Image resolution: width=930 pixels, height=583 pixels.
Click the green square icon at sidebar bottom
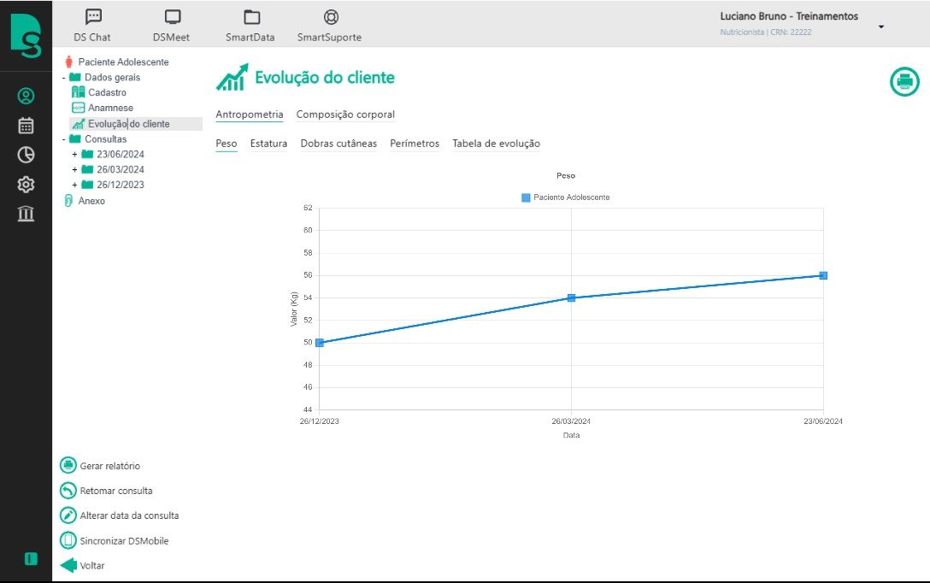(31, 559)
